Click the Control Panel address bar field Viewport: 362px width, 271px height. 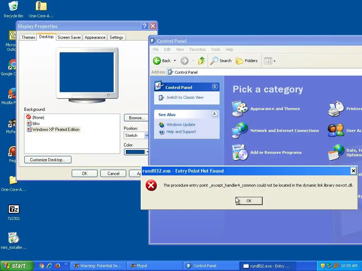coord(264,72)
